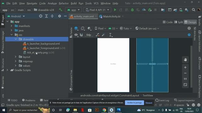The image size is (202, 113).
Task: Open the Build menu
Action: (74, 3)
